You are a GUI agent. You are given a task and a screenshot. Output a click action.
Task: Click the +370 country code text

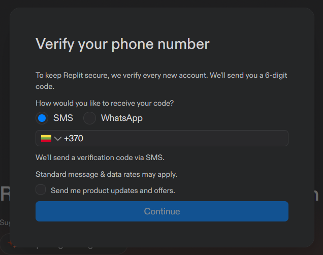(74, 138)
